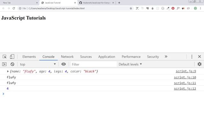Open a new browser tab with plus
Screen dimensions: 204x115
pos(119,3)
